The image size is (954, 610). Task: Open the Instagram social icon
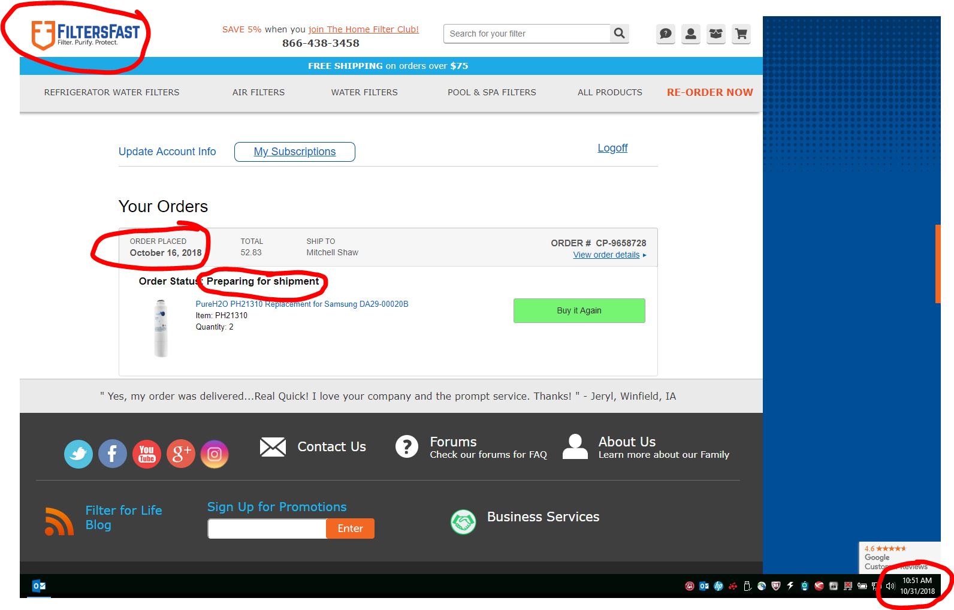point(215,454)
